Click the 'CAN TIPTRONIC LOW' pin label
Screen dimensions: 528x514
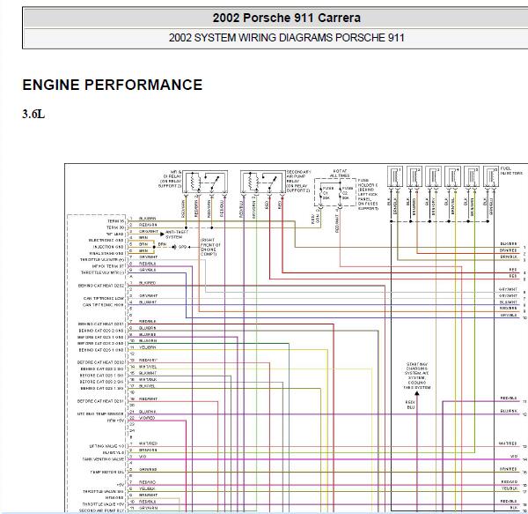[x=104, y=299]
